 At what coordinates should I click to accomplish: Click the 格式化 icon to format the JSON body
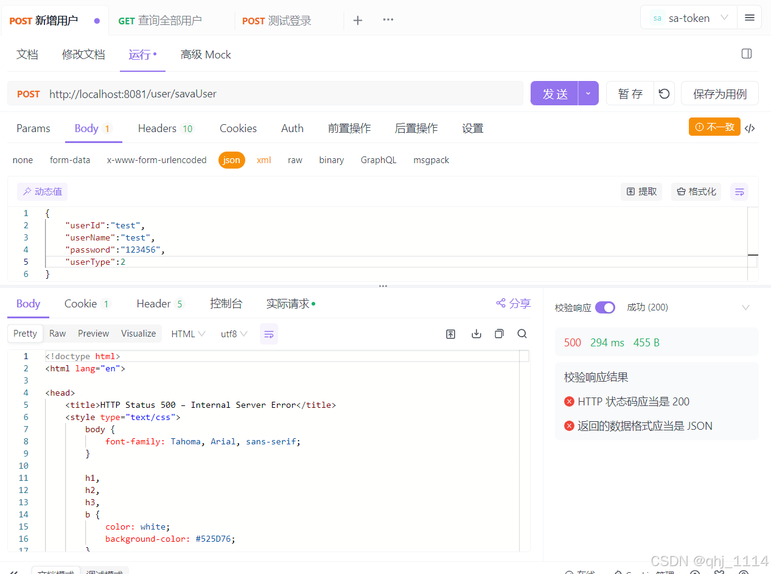696,191
